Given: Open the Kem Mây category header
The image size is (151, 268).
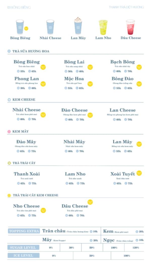Looking at the screenshot, I should [21, 131].
